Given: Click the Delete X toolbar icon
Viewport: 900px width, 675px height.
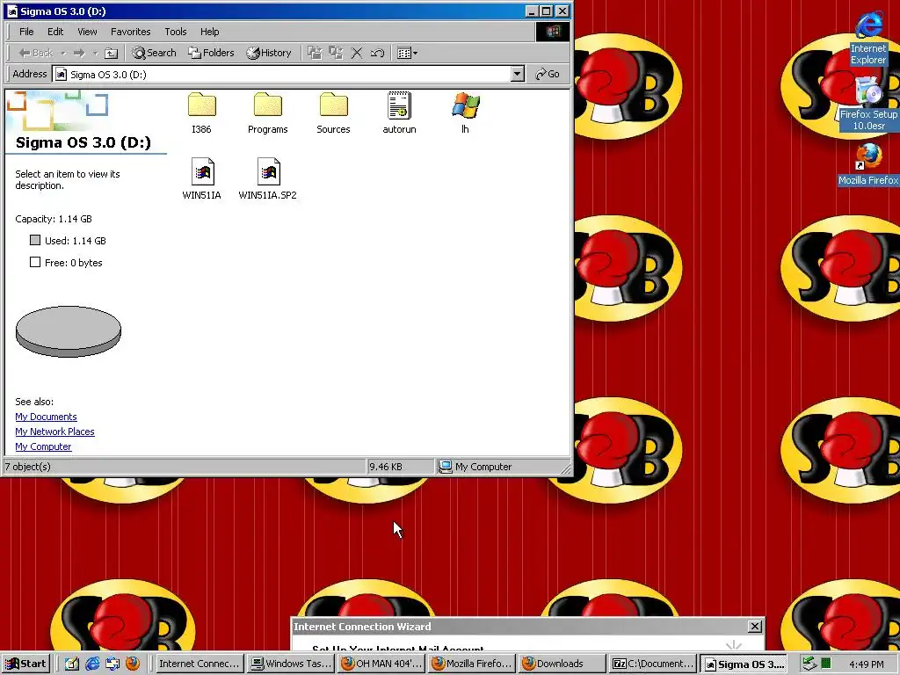Looking at the screenshot, I should (x=357, y=53).
